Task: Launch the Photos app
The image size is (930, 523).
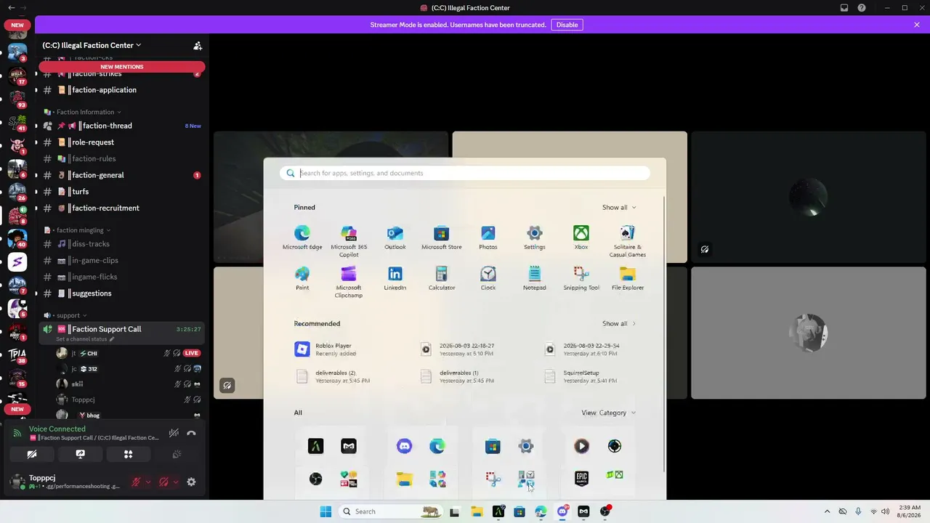Action: (488, 238)
